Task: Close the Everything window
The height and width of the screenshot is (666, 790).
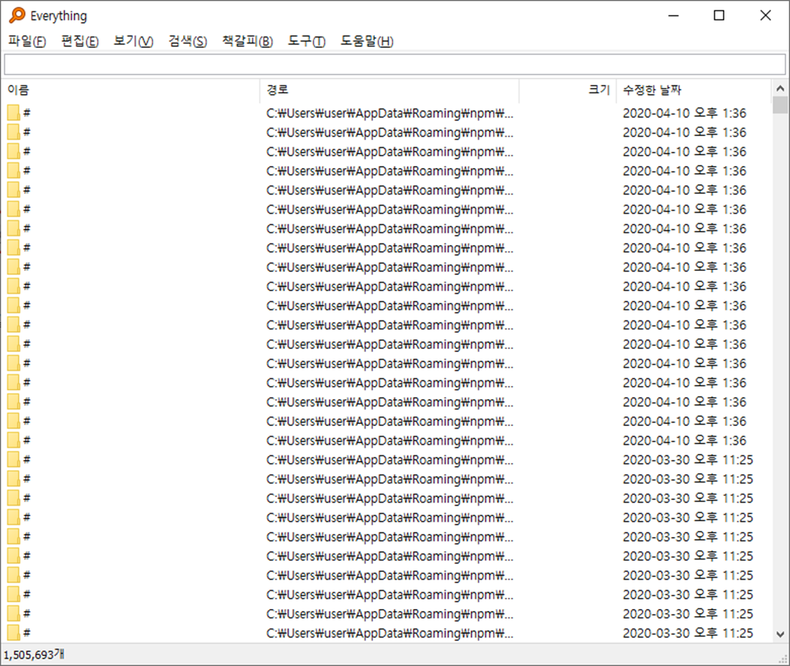Action: click(x=765, y=15)
